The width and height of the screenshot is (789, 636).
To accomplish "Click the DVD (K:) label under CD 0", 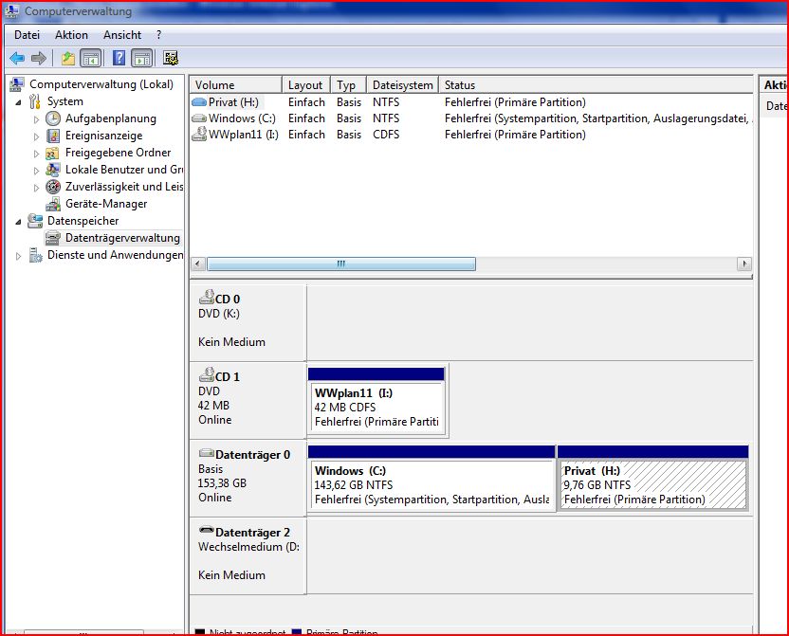I will [x=219, y=314].
